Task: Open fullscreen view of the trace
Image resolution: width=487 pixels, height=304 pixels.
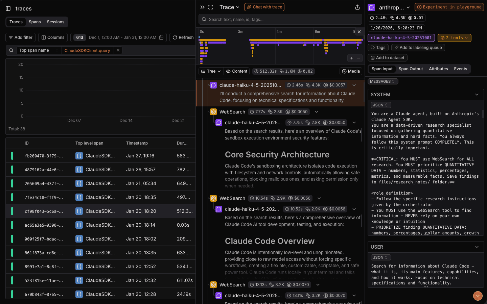Action: (x=211, y=7)
